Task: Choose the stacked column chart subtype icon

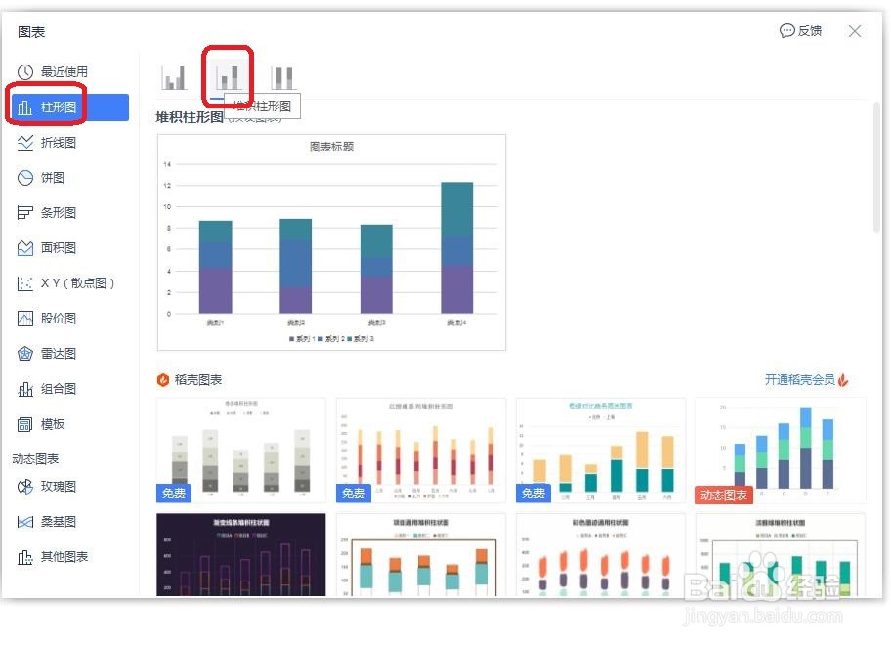Action: tap(229, 77)
